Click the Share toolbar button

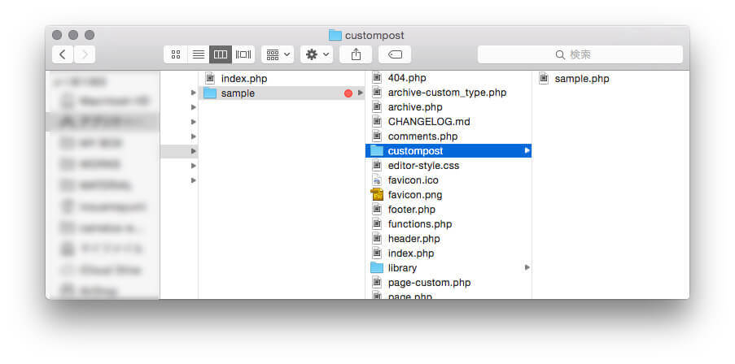(x=356, y=54)
